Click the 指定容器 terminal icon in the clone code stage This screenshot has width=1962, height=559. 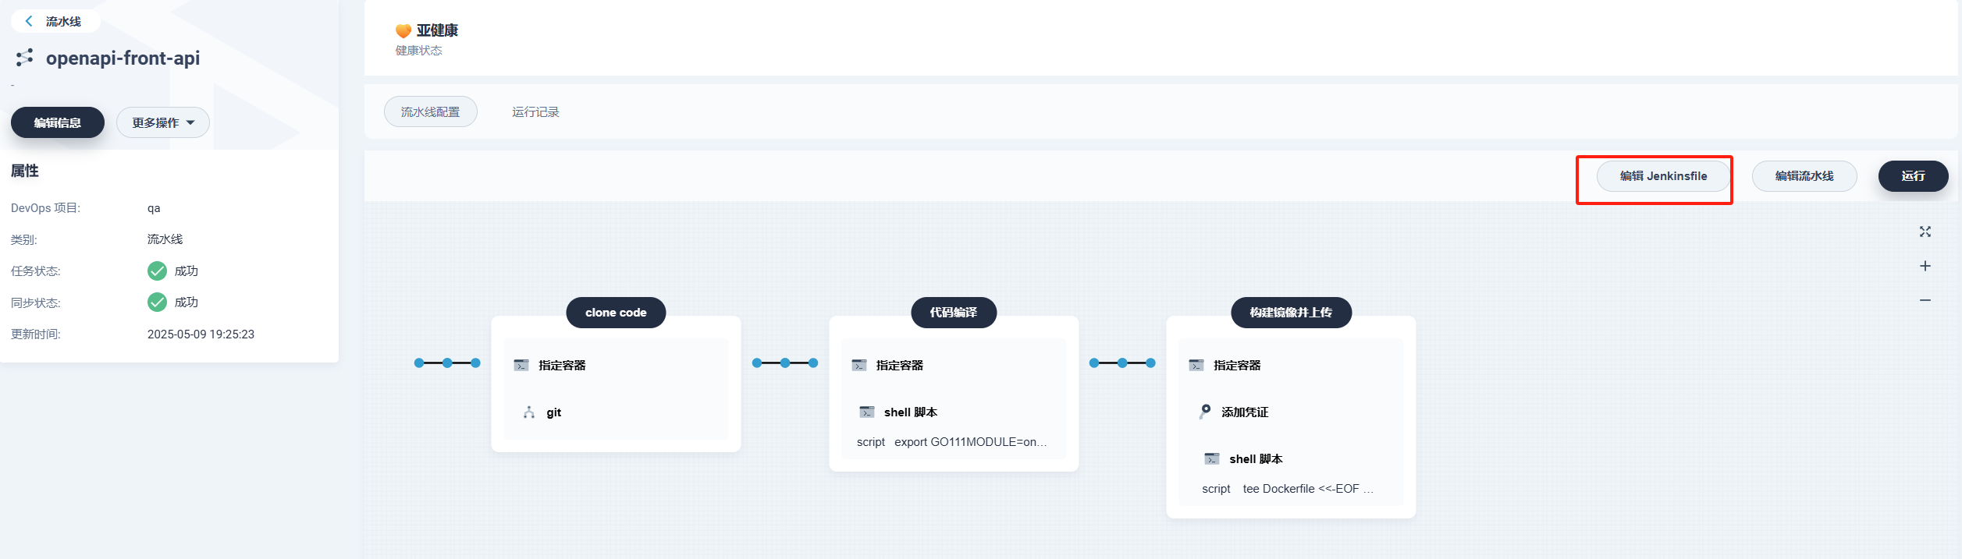click(x=521, y=365)
